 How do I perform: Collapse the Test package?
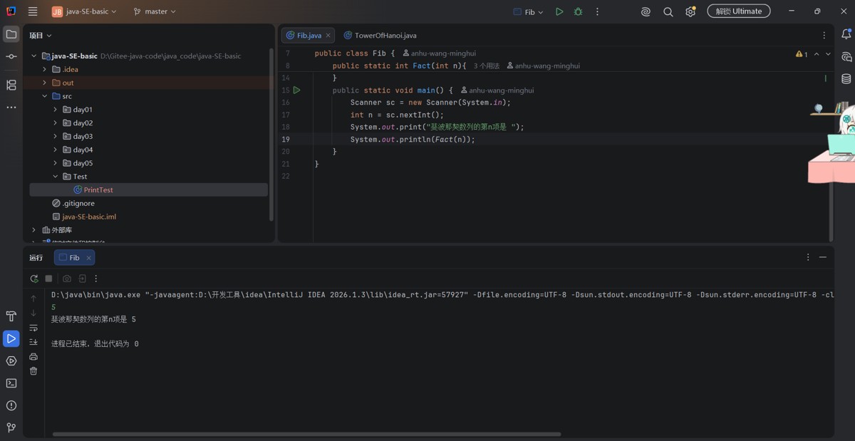pos(55,177)
